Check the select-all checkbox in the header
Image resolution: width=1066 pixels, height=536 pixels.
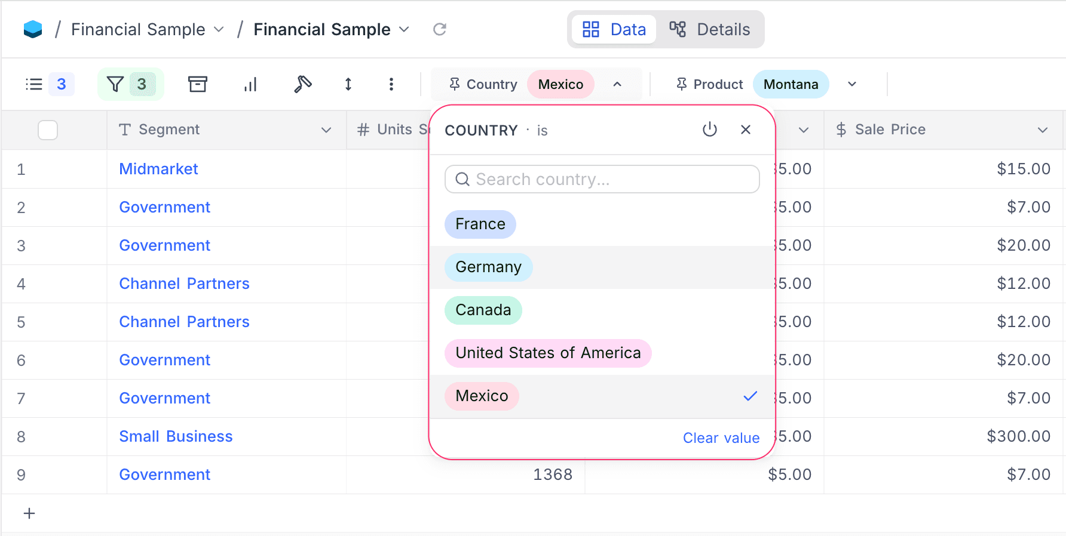pyautogui.click(x=48, y=130)
